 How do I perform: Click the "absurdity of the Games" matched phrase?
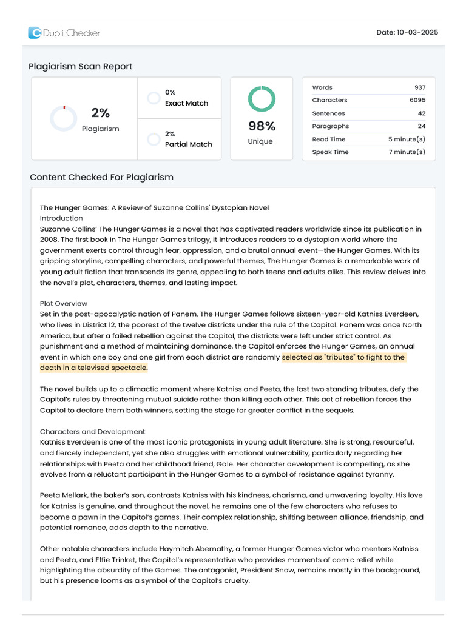(x=132, y=570)
